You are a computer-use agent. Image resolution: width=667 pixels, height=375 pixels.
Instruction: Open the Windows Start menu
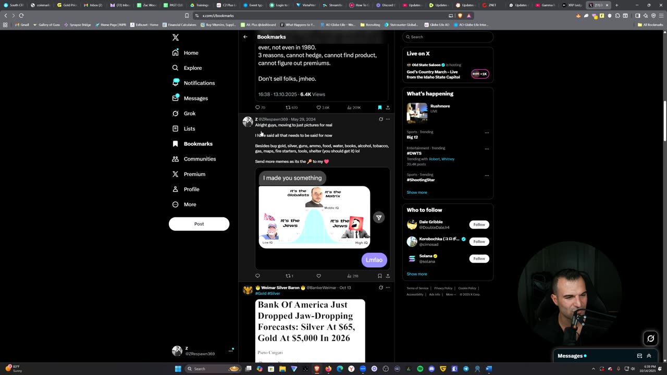click(178, 369)
